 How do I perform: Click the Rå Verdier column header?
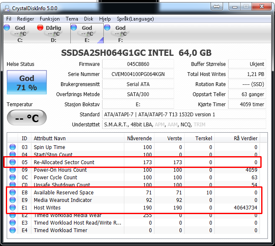pos(237,139)
